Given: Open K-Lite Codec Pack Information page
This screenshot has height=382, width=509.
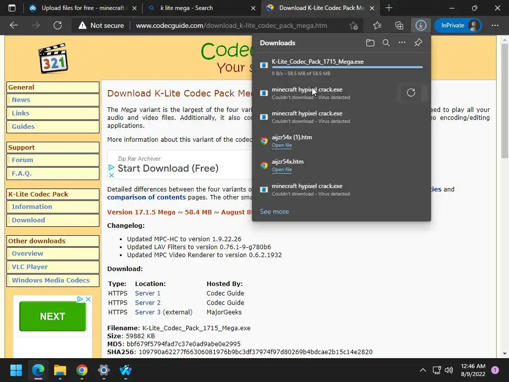Looking at the screenshot, I should [53, 206].
